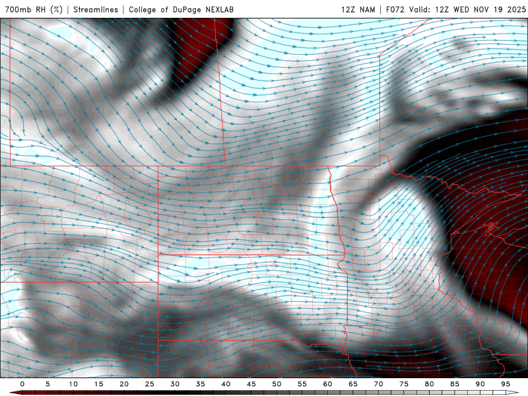Click "College of DuPage NEXLAB" text
Screen dimensions: 528x396
[181, 9]
